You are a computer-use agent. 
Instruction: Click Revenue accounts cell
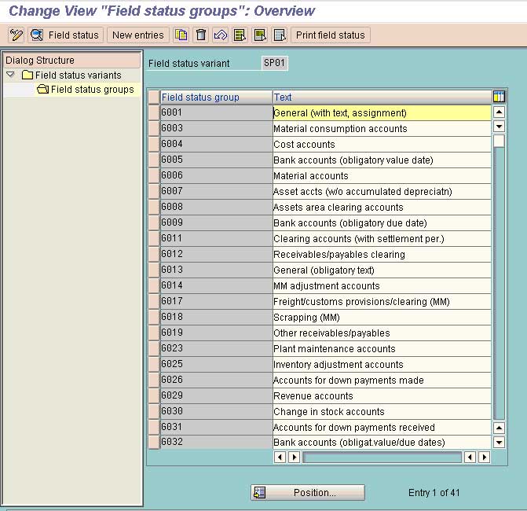tap(382, 395)
